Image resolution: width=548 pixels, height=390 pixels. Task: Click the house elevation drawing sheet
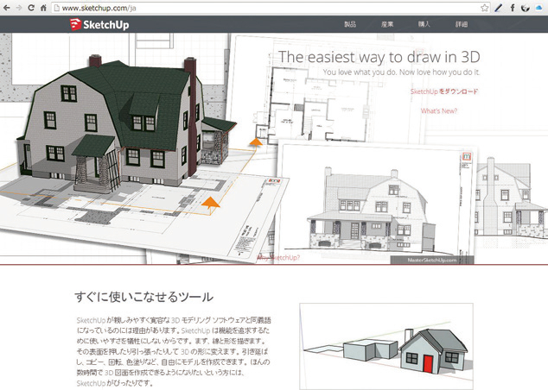(x=377, y=200)
